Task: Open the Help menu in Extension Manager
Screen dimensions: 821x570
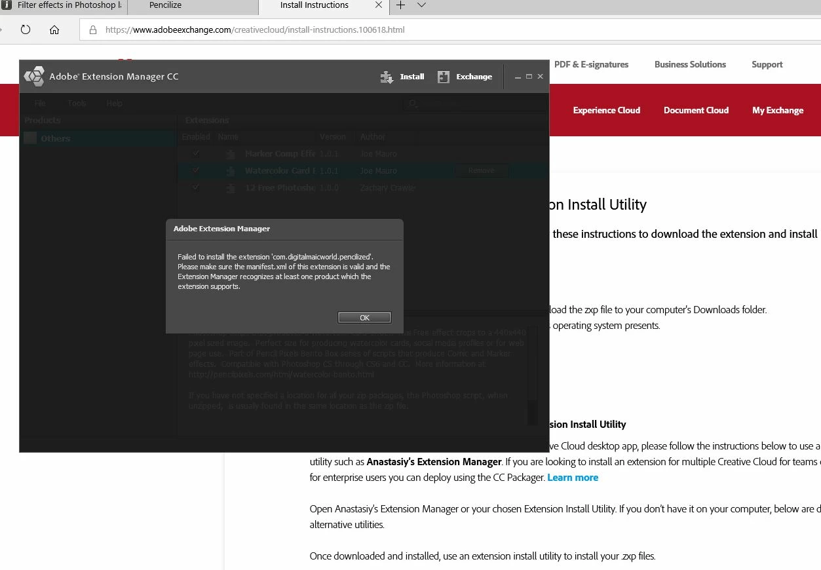Action: click(x=115, y=103)
